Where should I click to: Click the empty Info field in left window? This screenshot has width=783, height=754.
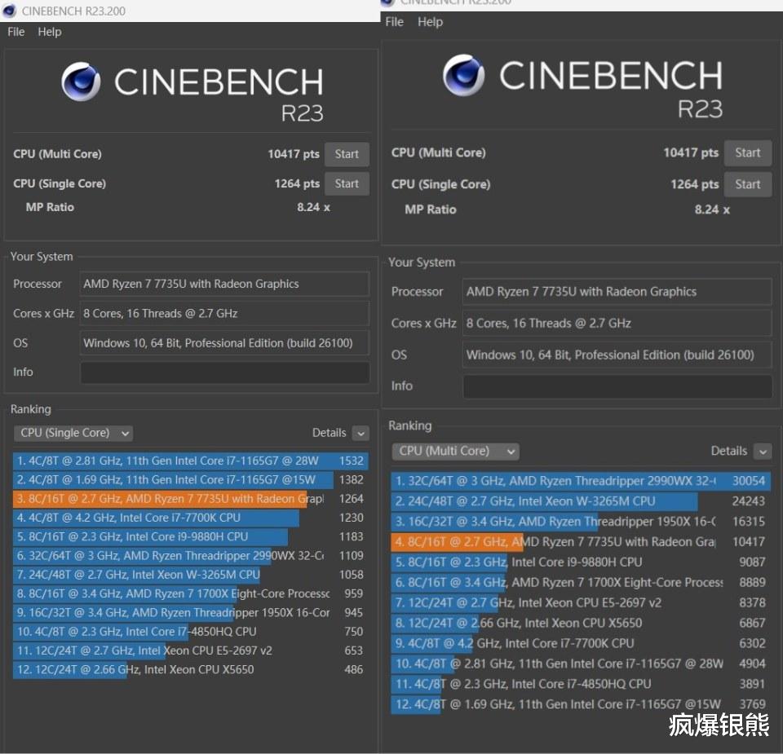point(225,373)
